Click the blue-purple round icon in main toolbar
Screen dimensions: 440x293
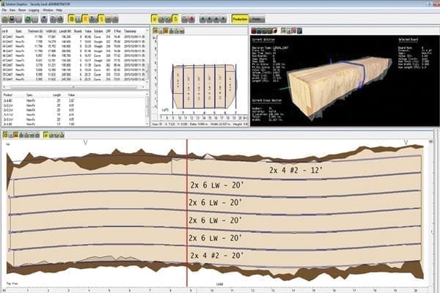tap(44, 19)
